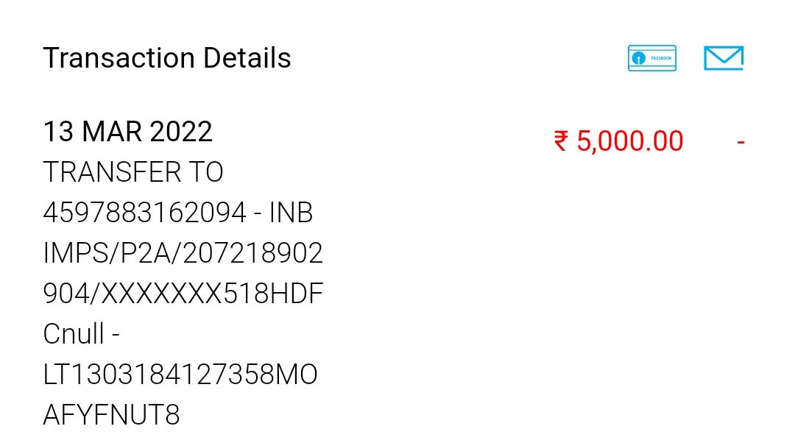Tap the email envelope icon
Viewport: 795px width, 440px height.
723,58
